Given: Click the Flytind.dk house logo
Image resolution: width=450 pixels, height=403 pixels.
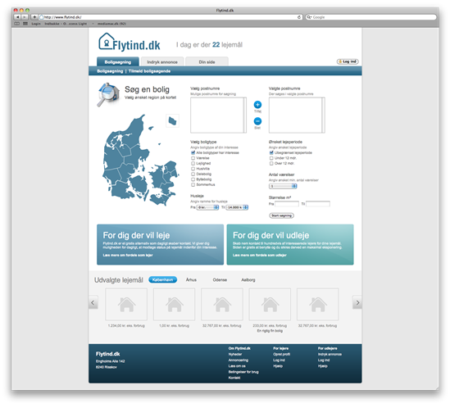Looking at the screenshot, I should click(130, 43).
